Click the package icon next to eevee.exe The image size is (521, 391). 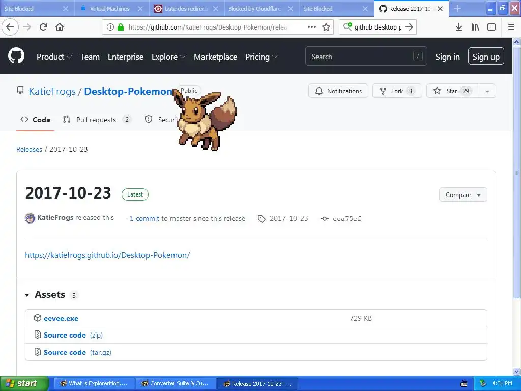38,318
